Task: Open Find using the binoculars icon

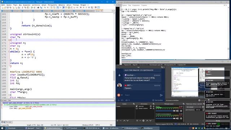Action: pyautogui.click(x=38, y=8)
